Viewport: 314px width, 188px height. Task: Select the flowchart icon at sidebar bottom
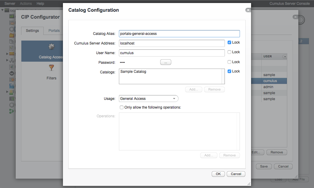[x=11, y=111]
